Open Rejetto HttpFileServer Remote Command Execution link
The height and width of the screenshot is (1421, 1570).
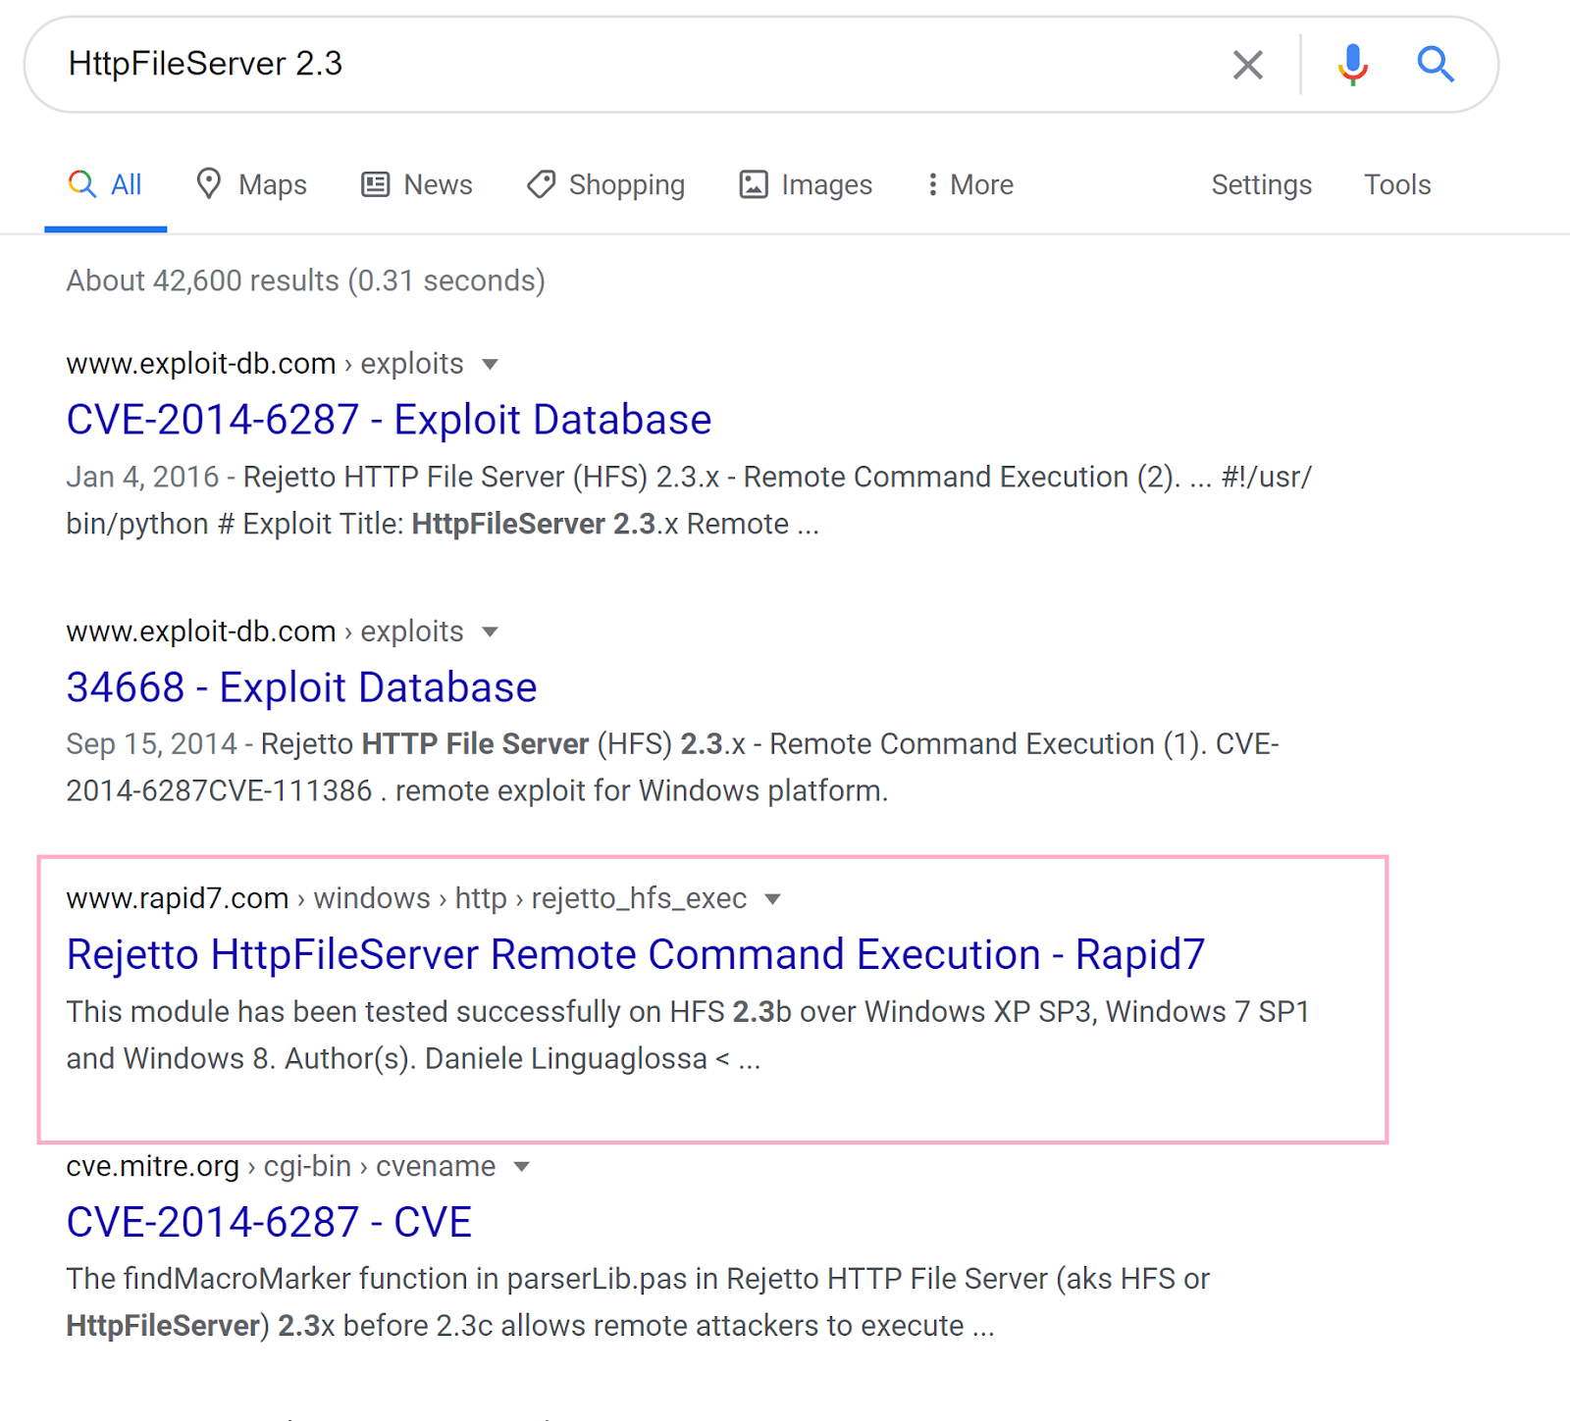635,954
